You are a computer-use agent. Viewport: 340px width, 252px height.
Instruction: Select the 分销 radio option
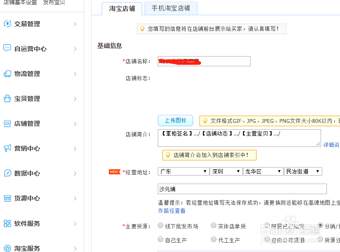pyautogui.click(x=320, y=225)
